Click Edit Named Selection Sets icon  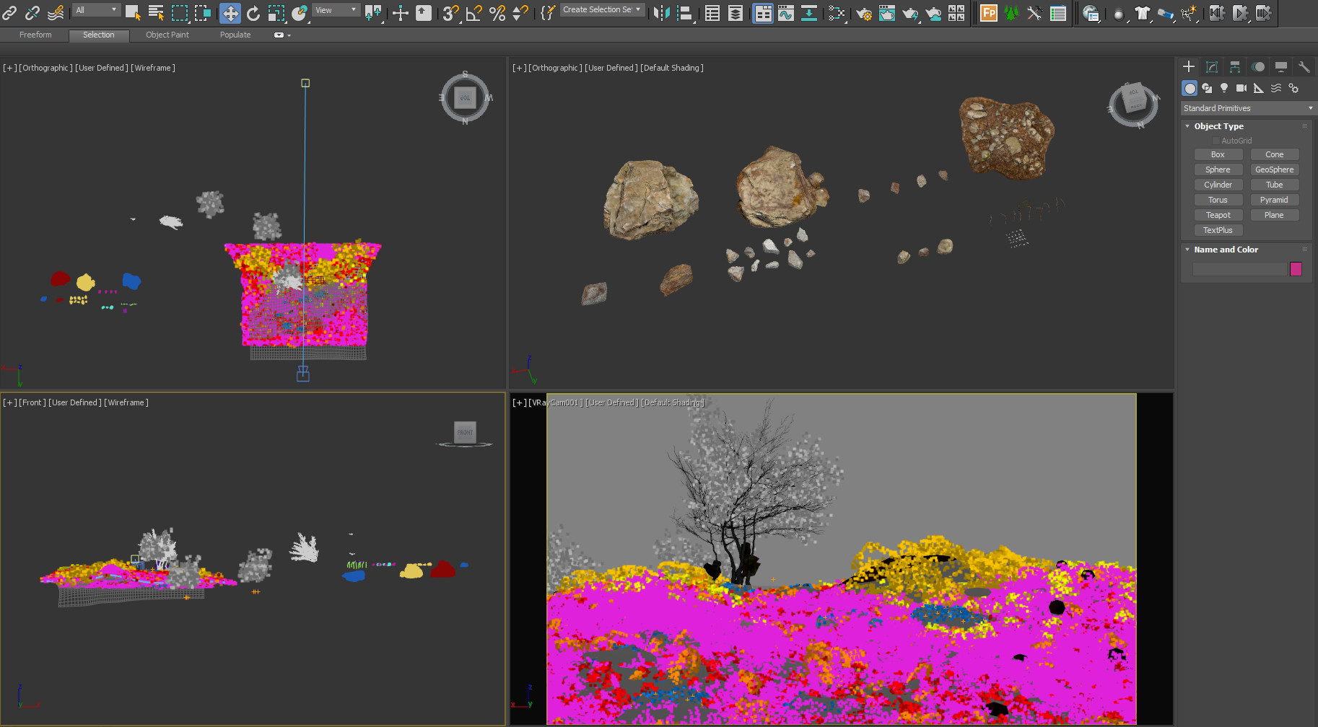coord(549,12)
